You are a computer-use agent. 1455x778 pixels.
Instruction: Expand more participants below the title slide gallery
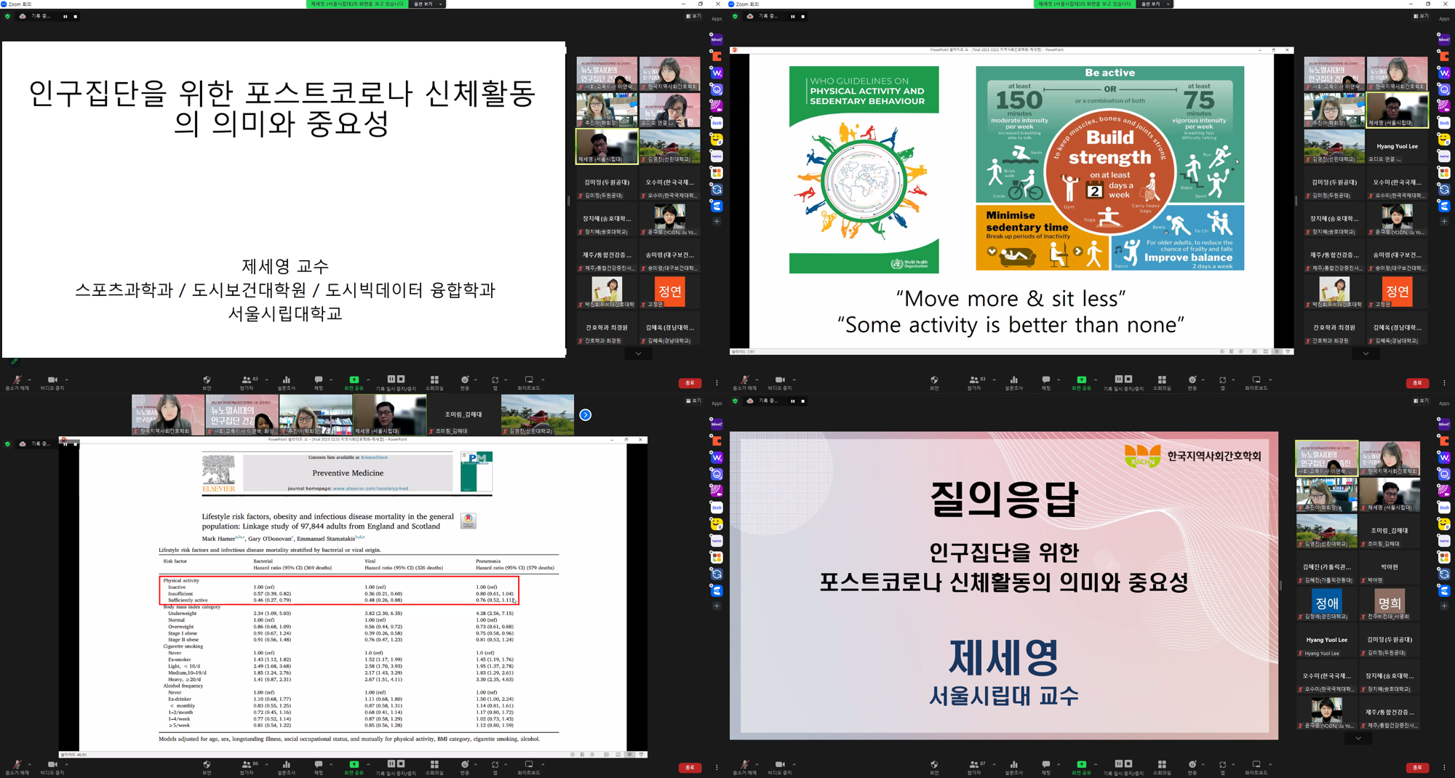click(638, 354)
